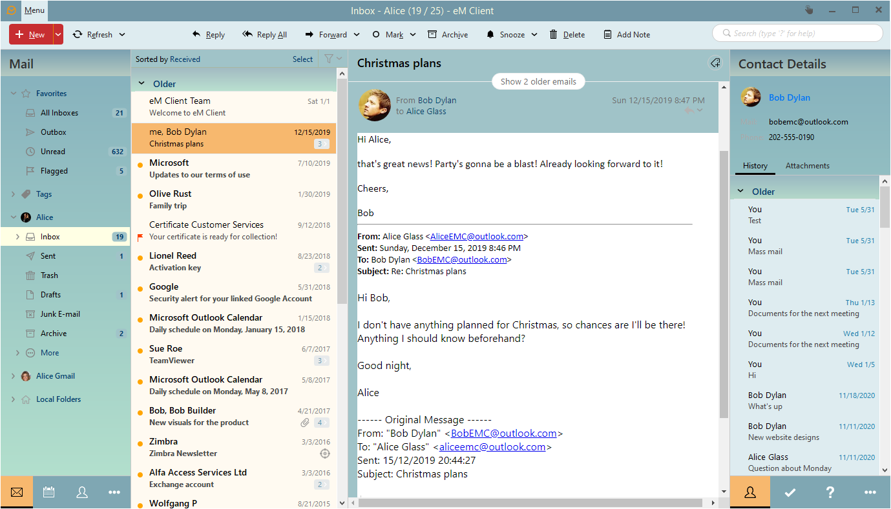This screenshot has width=891, height=509.
Task: Open the Contacts view in bottom navigation
Action: point(82,492)
